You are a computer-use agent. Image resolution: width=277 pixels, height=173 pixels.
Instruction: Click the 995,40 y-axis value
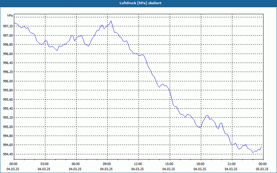pyautogui.click(x=8, y=109)
